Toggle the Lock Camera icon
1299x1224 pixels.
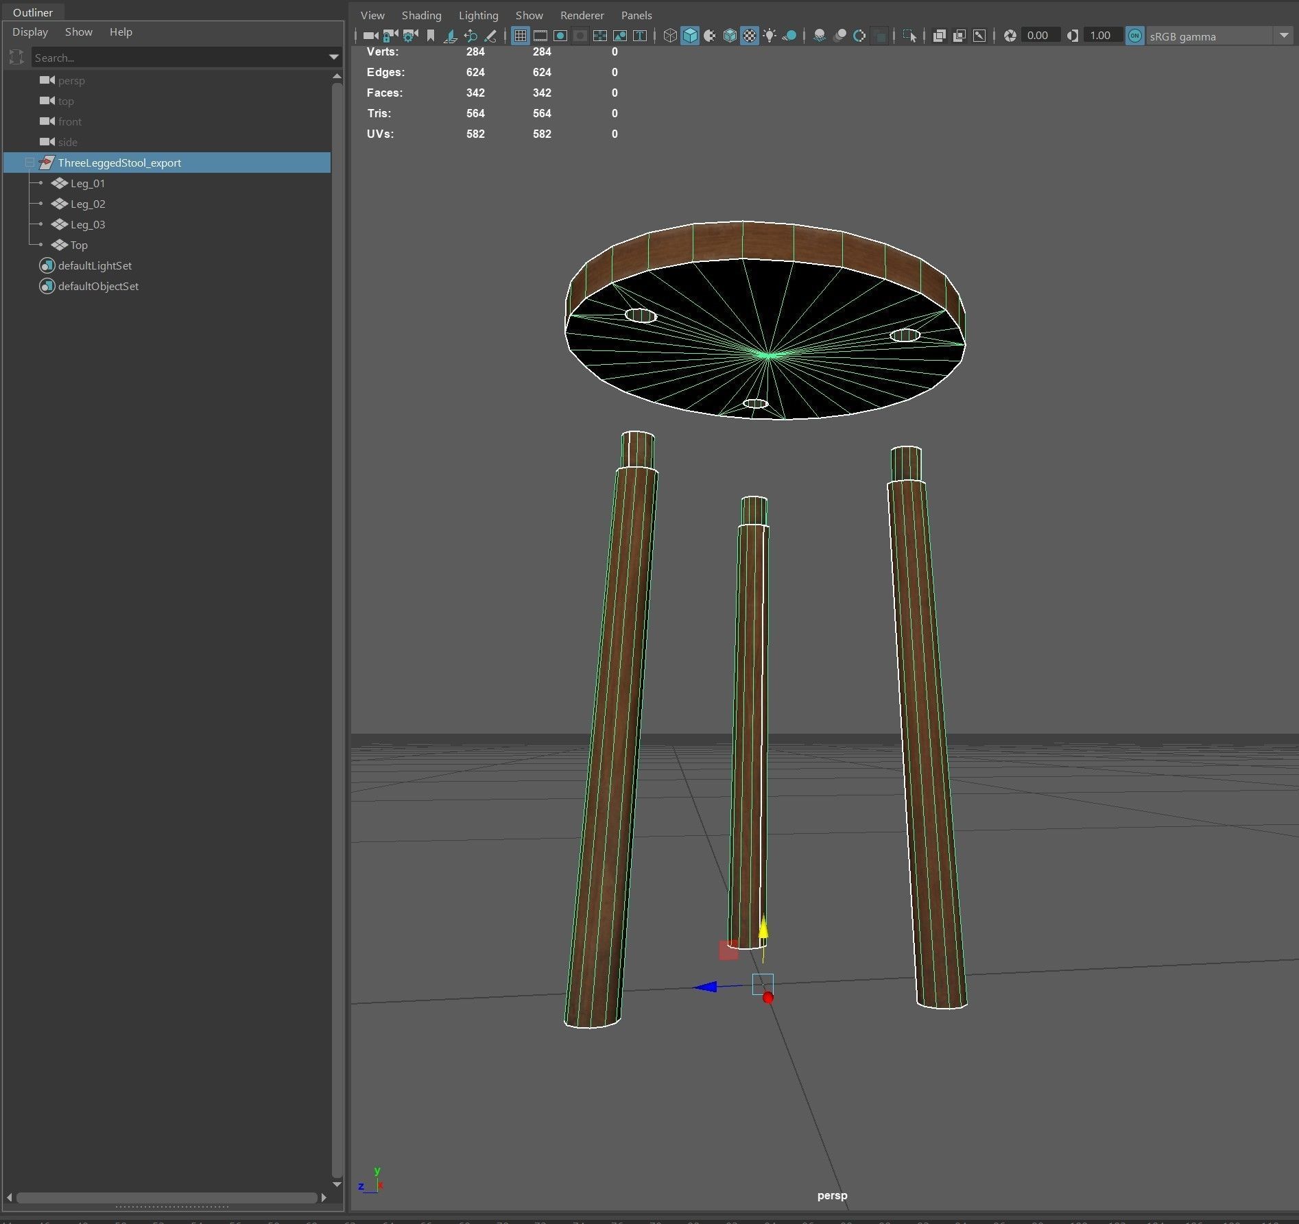click(390, 36)
